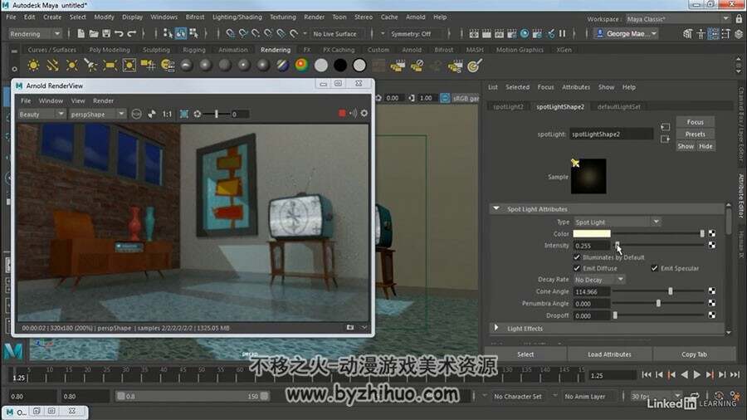Viewport: 747px width, 420px height.
Task: Play the timeline forward
Action: pyautogui.click(x=697, y=374)
